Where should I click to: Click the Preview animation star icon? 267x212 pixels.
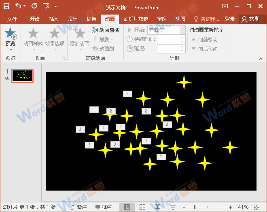tap(11, 34)
